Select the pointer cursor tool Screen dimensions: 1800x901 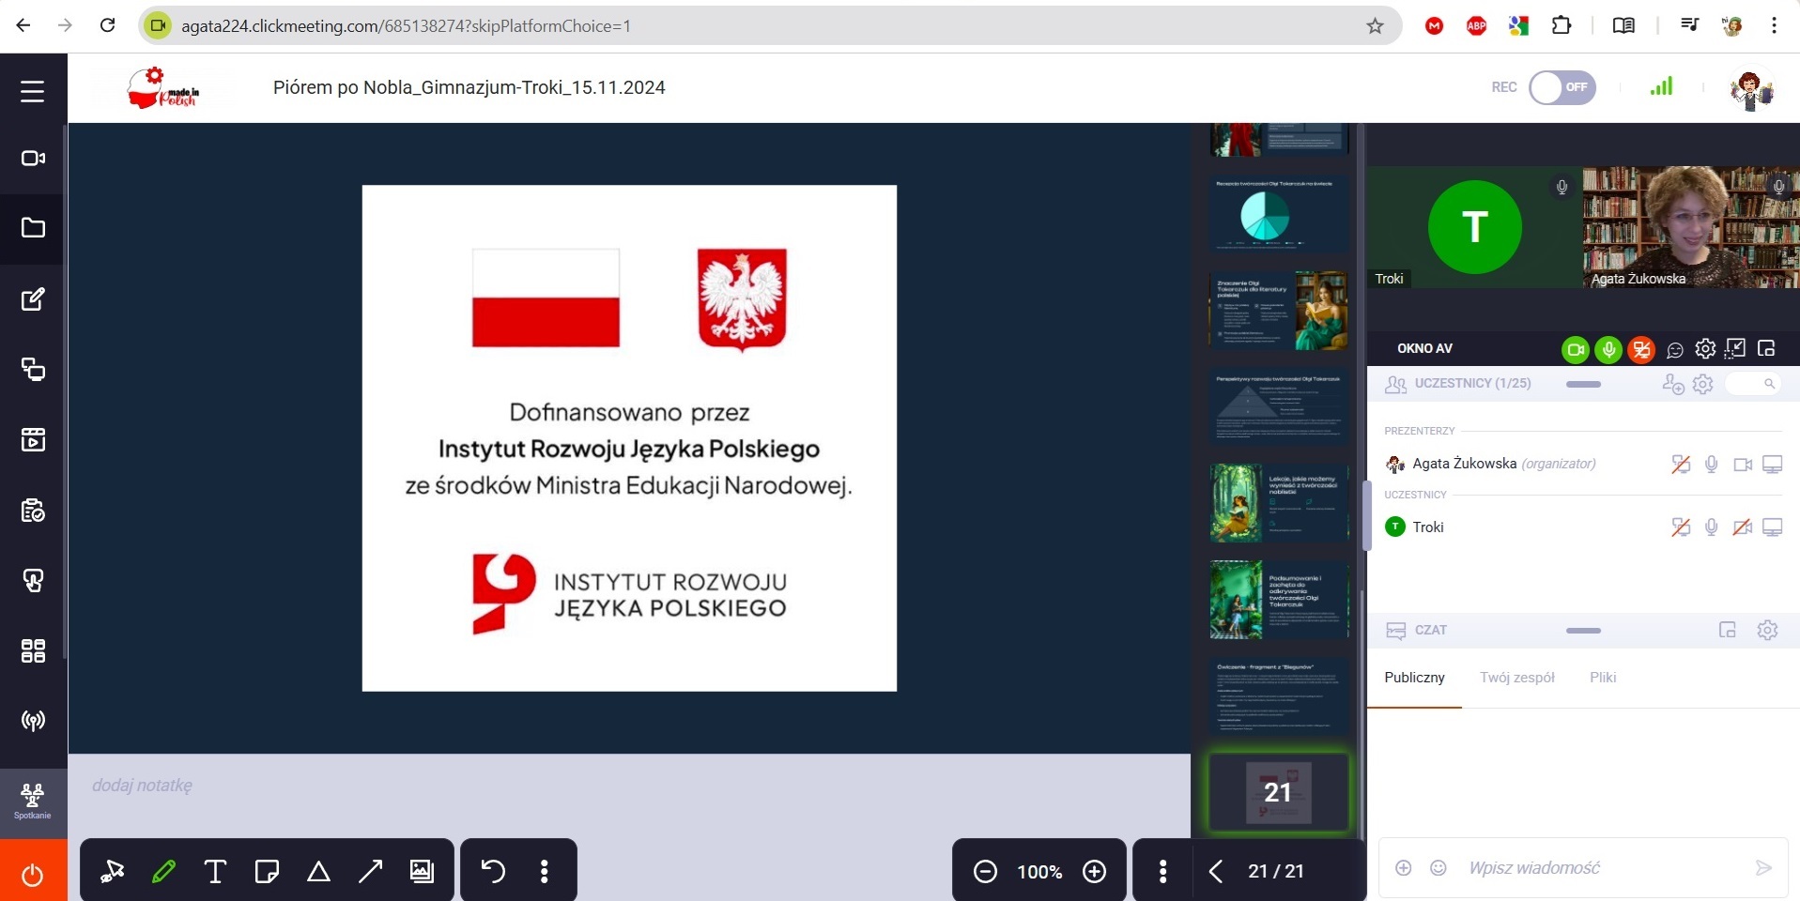tap(113, 872)
